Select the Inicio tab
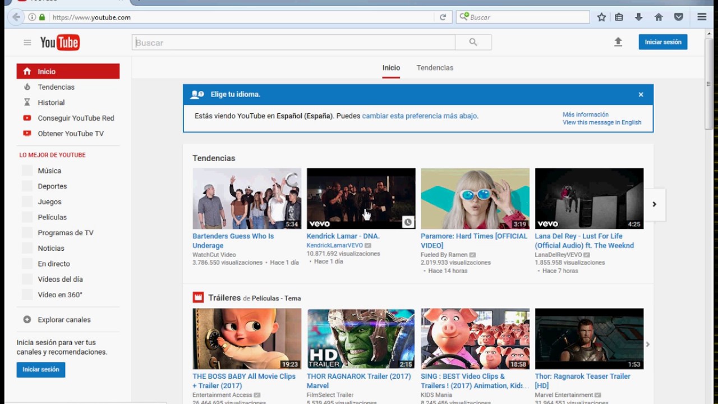Image resolution: width=718 pixels, height=404 pixels. point(391,68)
